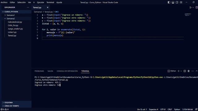Open the Ir menu
This screenshot has height=111, width=198.
pyautogui.click(x=34, y=2)
